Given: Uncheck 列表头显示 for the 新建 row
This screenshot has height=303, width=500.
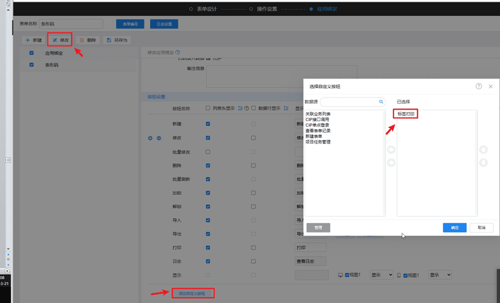Looking at the screenshot, I should click(x=208, y=124).
